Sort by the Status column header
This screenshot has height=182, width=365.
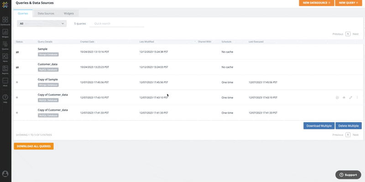tap(19, 42)
